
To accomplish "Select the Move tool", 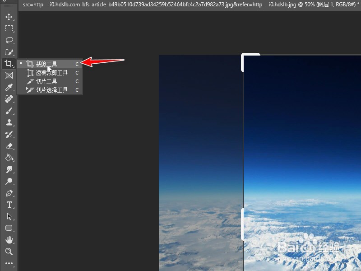I will (9, 17).
